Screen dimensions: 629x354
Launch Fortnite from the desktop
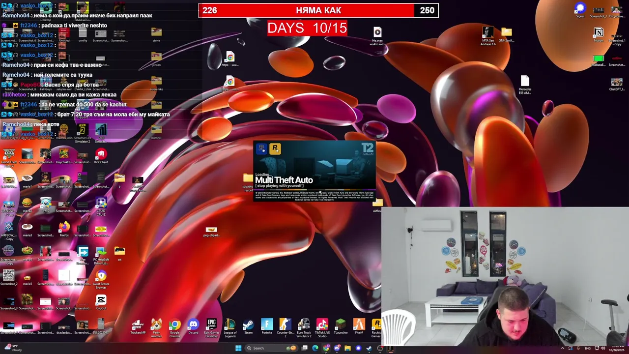click(x=267, y=327)
